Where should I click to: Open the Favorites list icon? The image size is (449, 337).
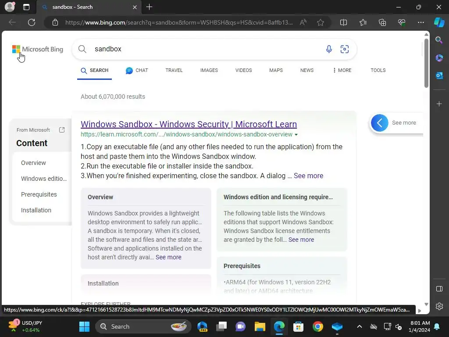[363, 22]
